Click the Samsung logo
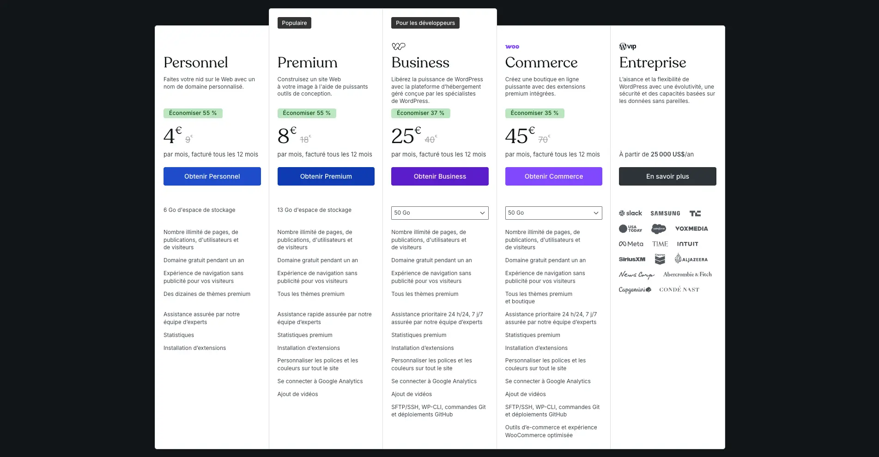 665,213
